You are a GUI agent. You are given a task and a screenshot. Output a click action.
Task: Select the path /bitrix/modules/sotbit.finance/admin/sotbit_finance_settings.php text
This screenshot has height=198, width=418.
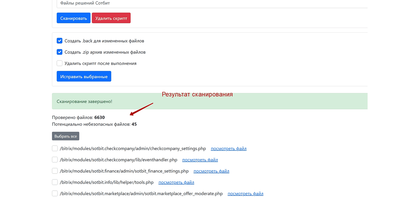pos(124,171)
